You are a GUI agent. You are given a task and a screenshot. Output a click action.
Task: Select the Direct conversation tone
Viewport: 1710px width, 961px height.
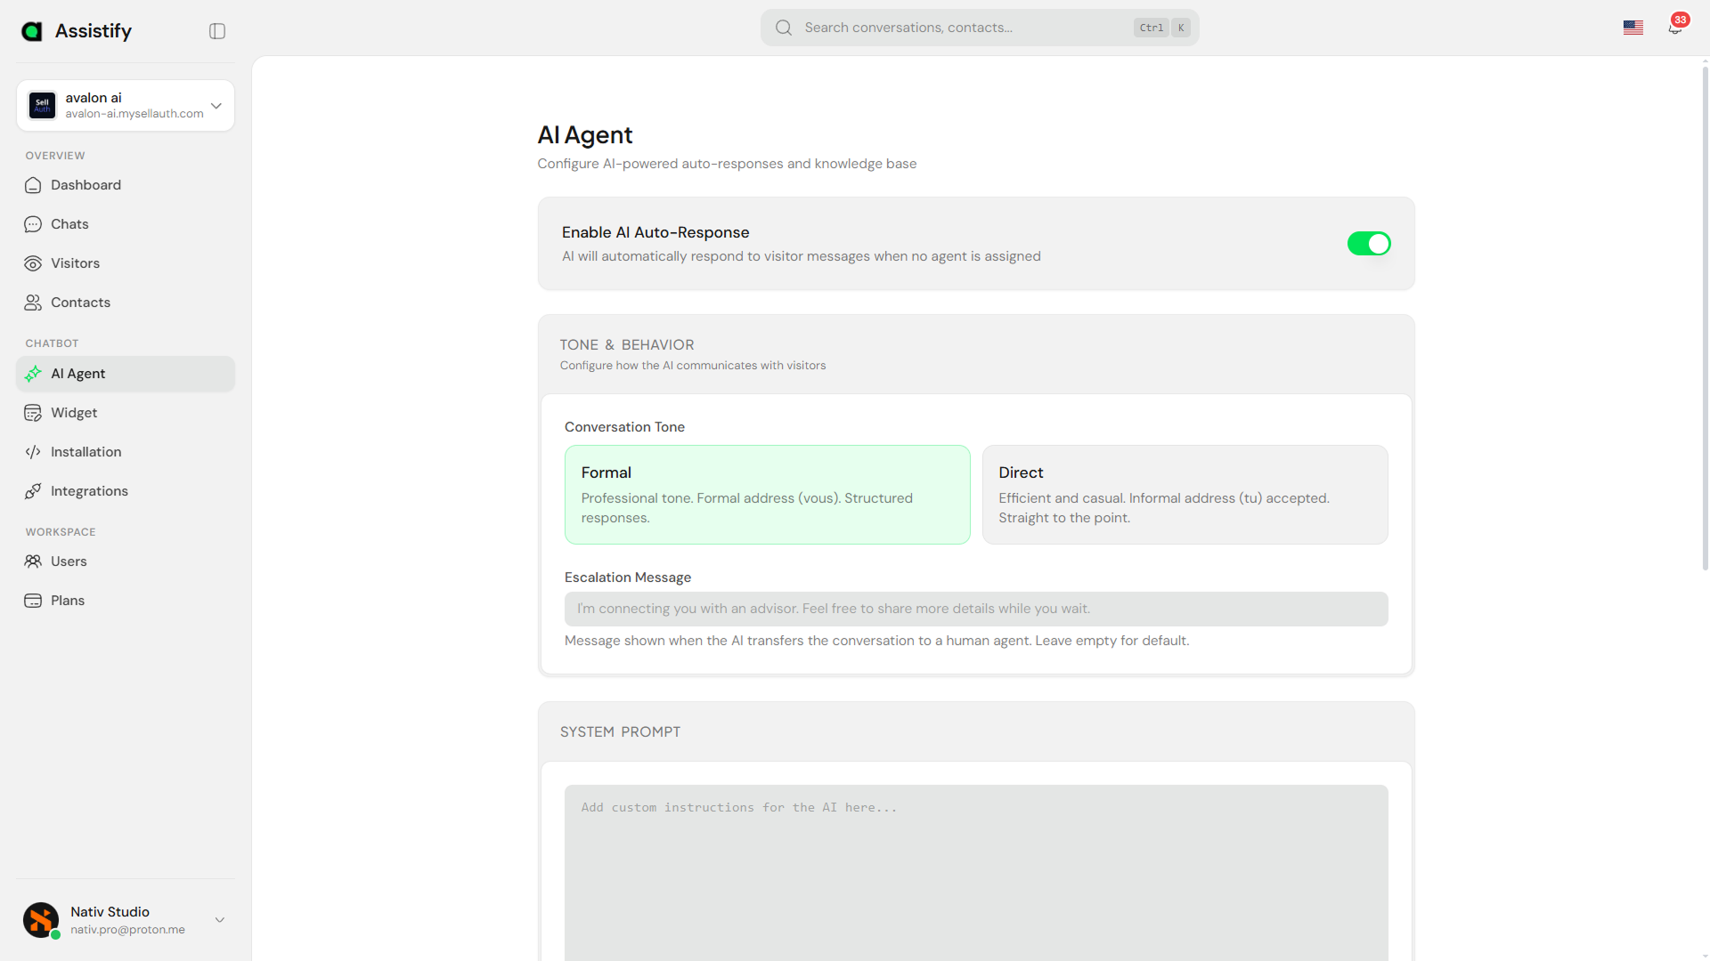click(x=1185, y=495)
